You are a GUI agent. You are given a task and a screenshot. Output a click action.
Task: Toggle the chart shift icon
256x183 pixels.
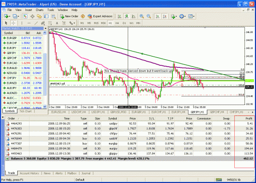(165, 16)
